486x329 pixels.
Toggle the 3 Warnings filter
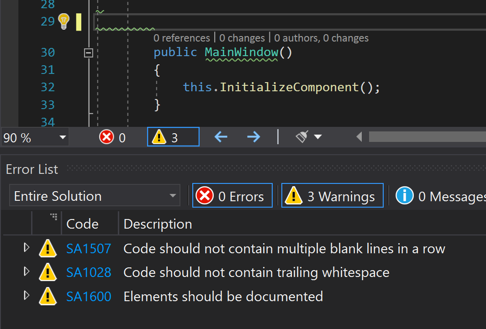332,196
